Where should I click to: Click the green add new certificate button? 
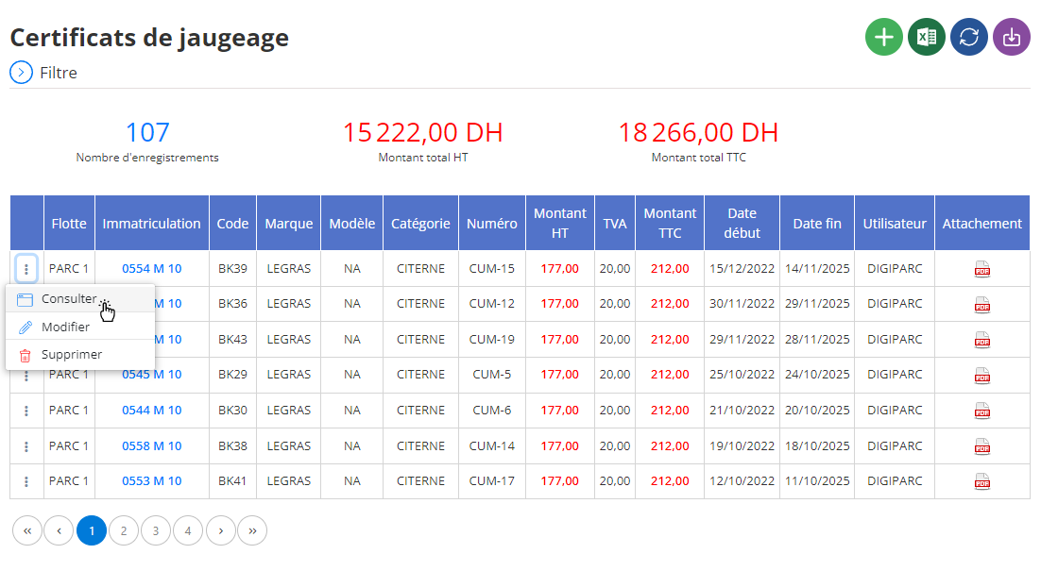(883, 37)
